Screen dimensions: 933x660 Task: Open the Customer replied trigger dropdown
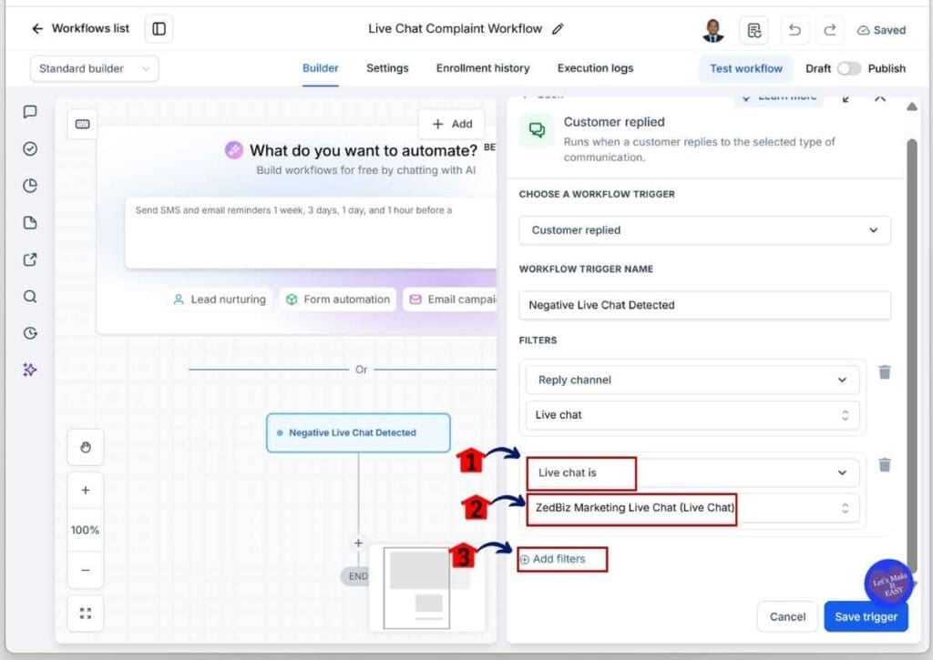[704, 230]
